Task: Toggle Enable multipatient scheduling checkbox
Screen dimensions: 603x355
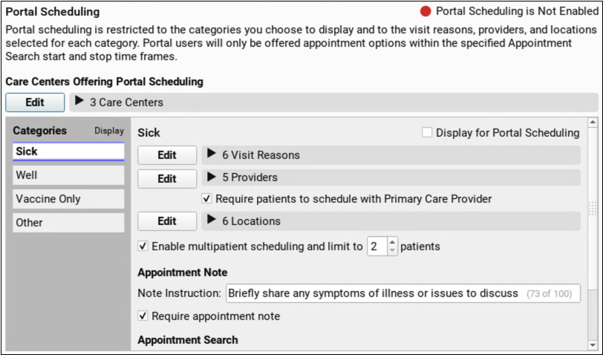Action: (143, 247)
